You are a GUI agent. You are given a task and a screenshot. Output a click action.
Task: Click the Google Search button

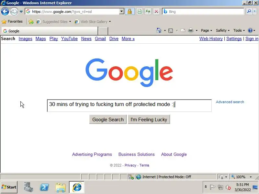(108, 119)
